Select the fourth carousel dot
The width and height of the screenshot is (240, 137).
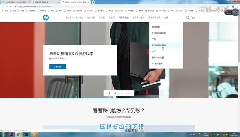pyautogui.click(x=127, y=93)
